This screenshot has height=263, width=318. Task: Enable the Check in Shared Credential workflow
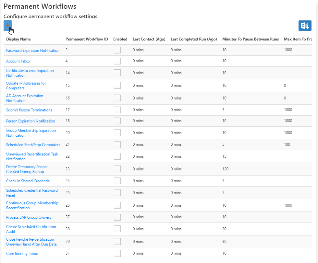point(117,181)
